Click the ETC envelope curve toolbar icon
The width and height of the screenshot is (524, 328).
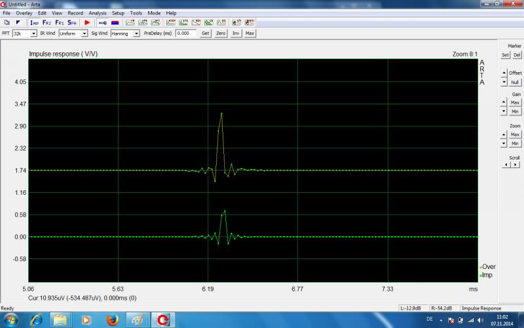click(x=183, y=22)
